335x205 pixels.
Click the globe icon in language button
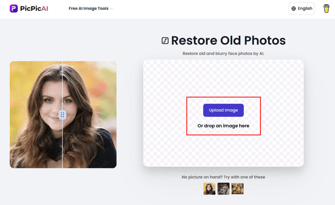[x=294, y=8]
